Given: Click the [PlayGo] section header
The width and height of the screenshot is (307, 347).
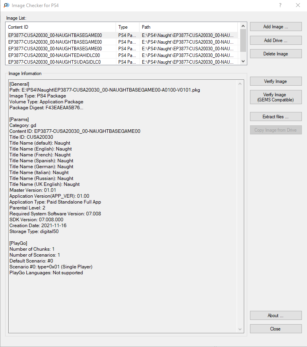Looking at the screenshot, I should coord(18,243).
